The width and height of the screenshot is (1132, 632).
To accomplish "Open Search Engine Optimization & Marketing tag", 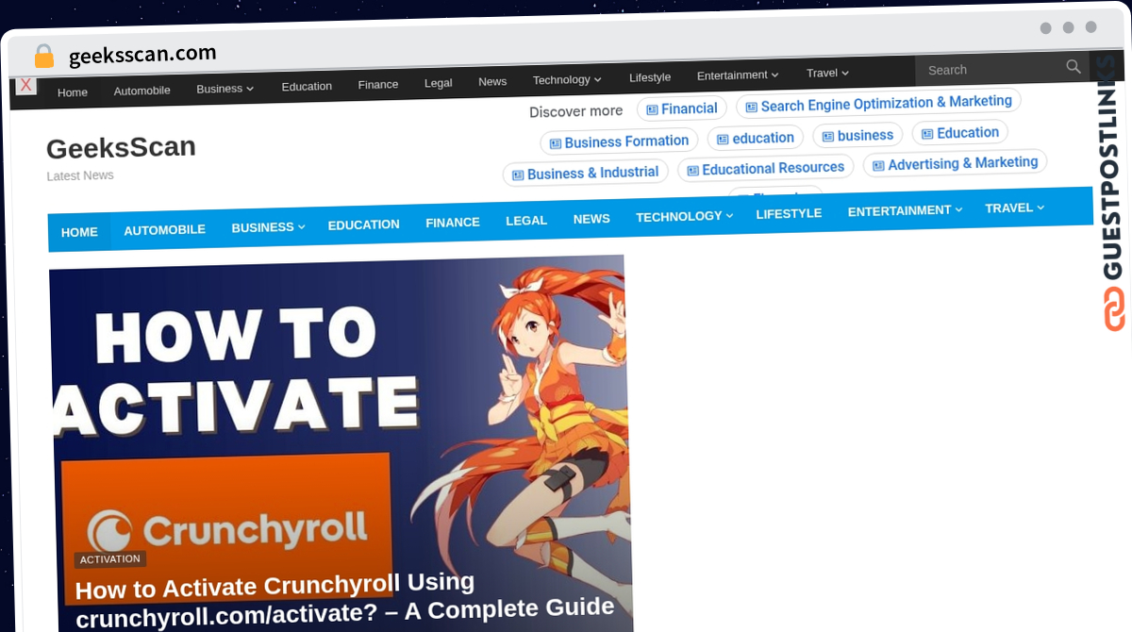I will pyautogui.click(x=878, y=104).
